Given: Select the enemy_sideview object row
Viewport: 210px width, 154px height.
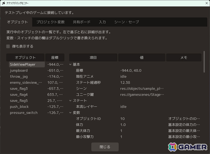Looking at the screenshot, I should pos(26,83).
